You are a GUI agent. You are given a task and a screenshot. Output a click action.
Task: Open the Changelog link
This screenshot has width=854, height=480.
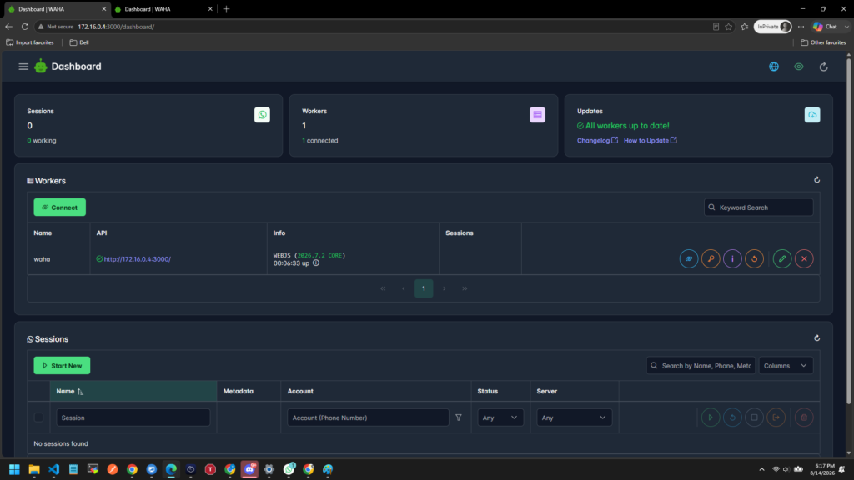[597, 140]
